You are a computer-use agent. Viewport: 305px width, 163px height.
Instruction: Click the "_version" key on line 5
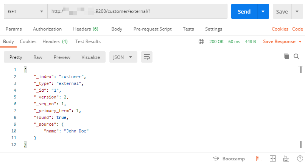tap(46, 97)
